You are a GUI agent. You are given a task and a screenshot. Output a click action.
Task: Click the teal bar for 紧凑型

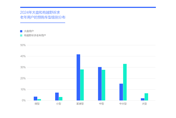pyautogui.click(x=82, y=85)
